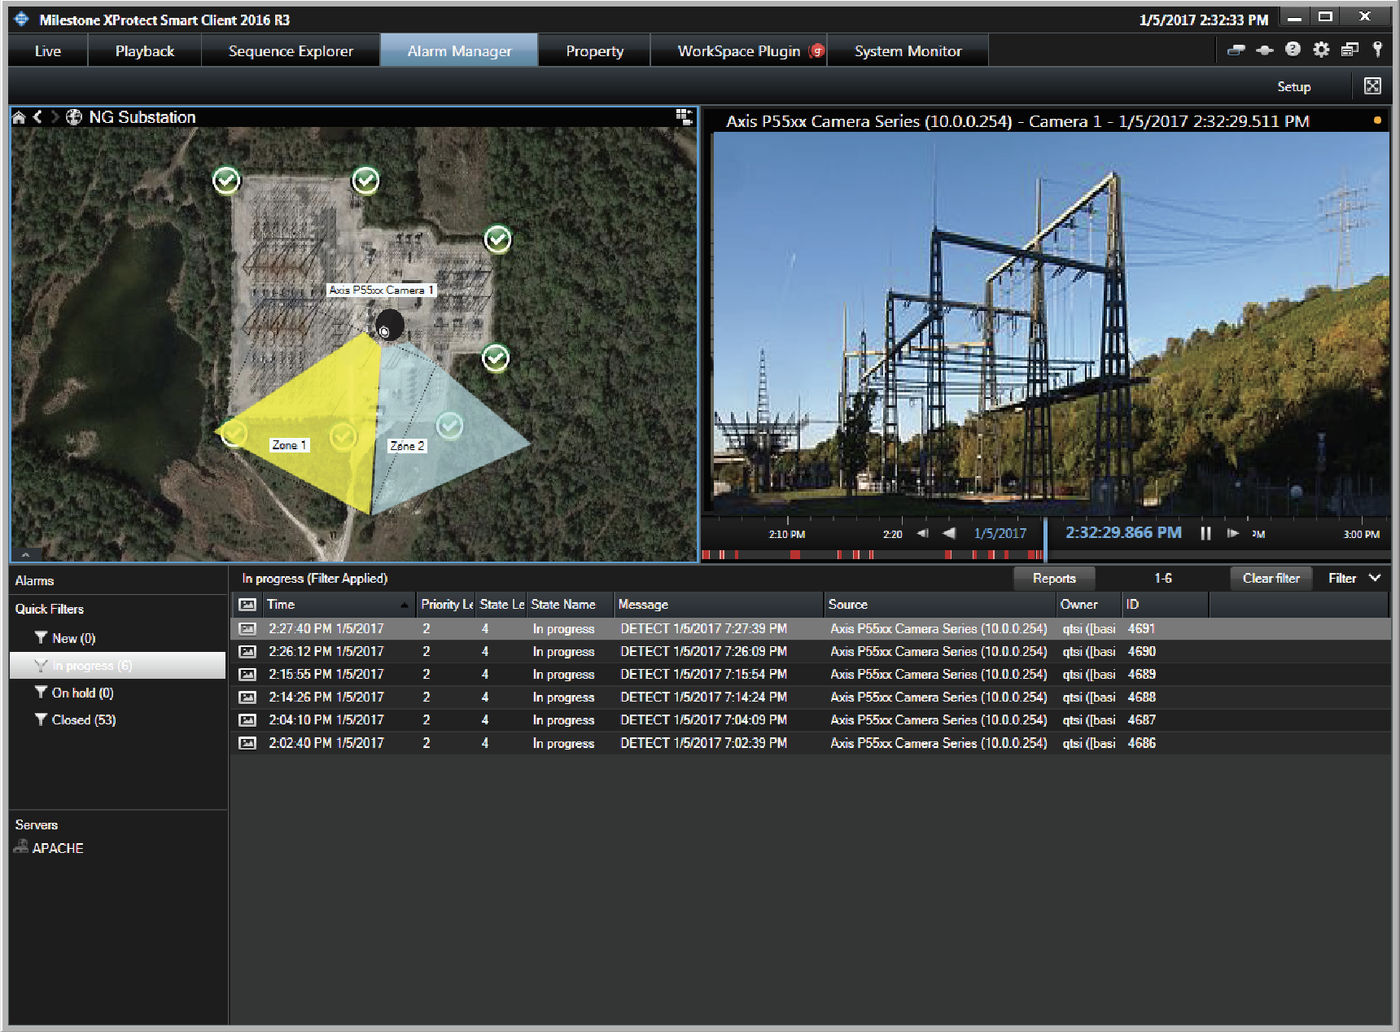Select alarm row with ID 4691
Screen dimensions: 1400x1032
click(x=811, y=628)
